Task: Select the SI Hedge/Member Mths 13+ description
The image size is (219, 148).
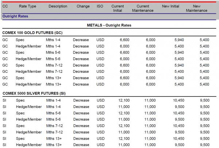Action: (x=54, y=145)
